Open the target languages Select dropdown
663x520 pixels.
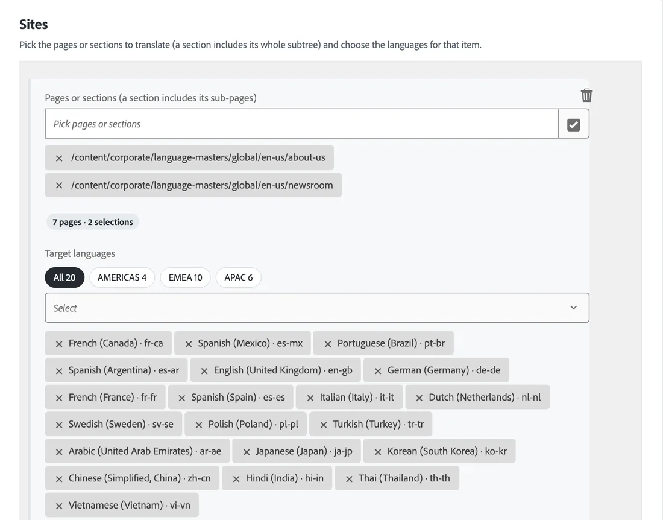tap(317, 308)
